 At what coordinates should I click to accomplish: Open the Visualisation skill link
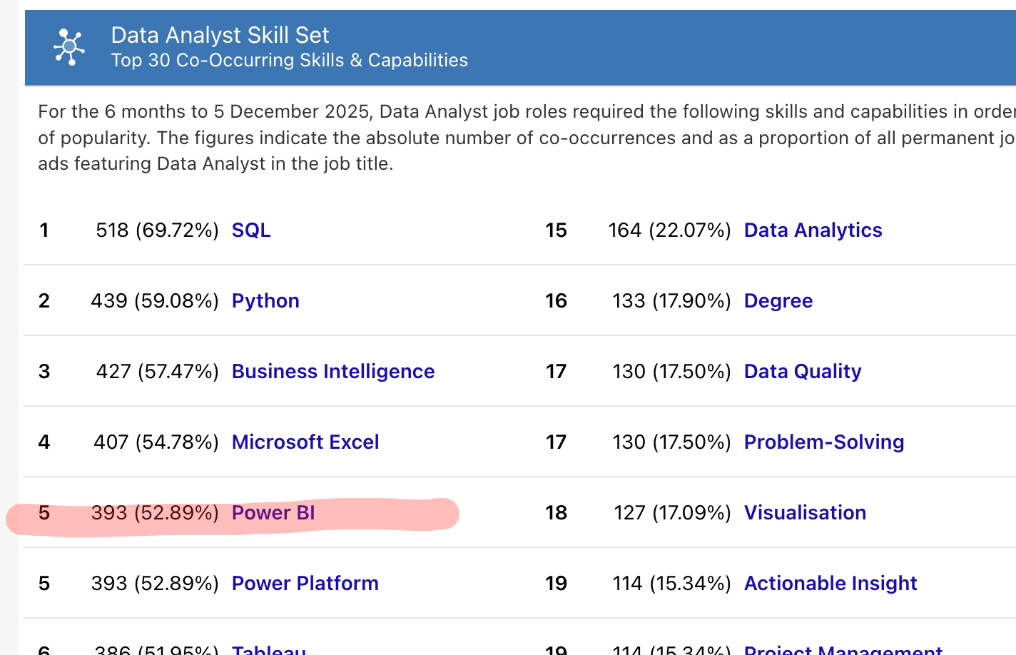805,512
